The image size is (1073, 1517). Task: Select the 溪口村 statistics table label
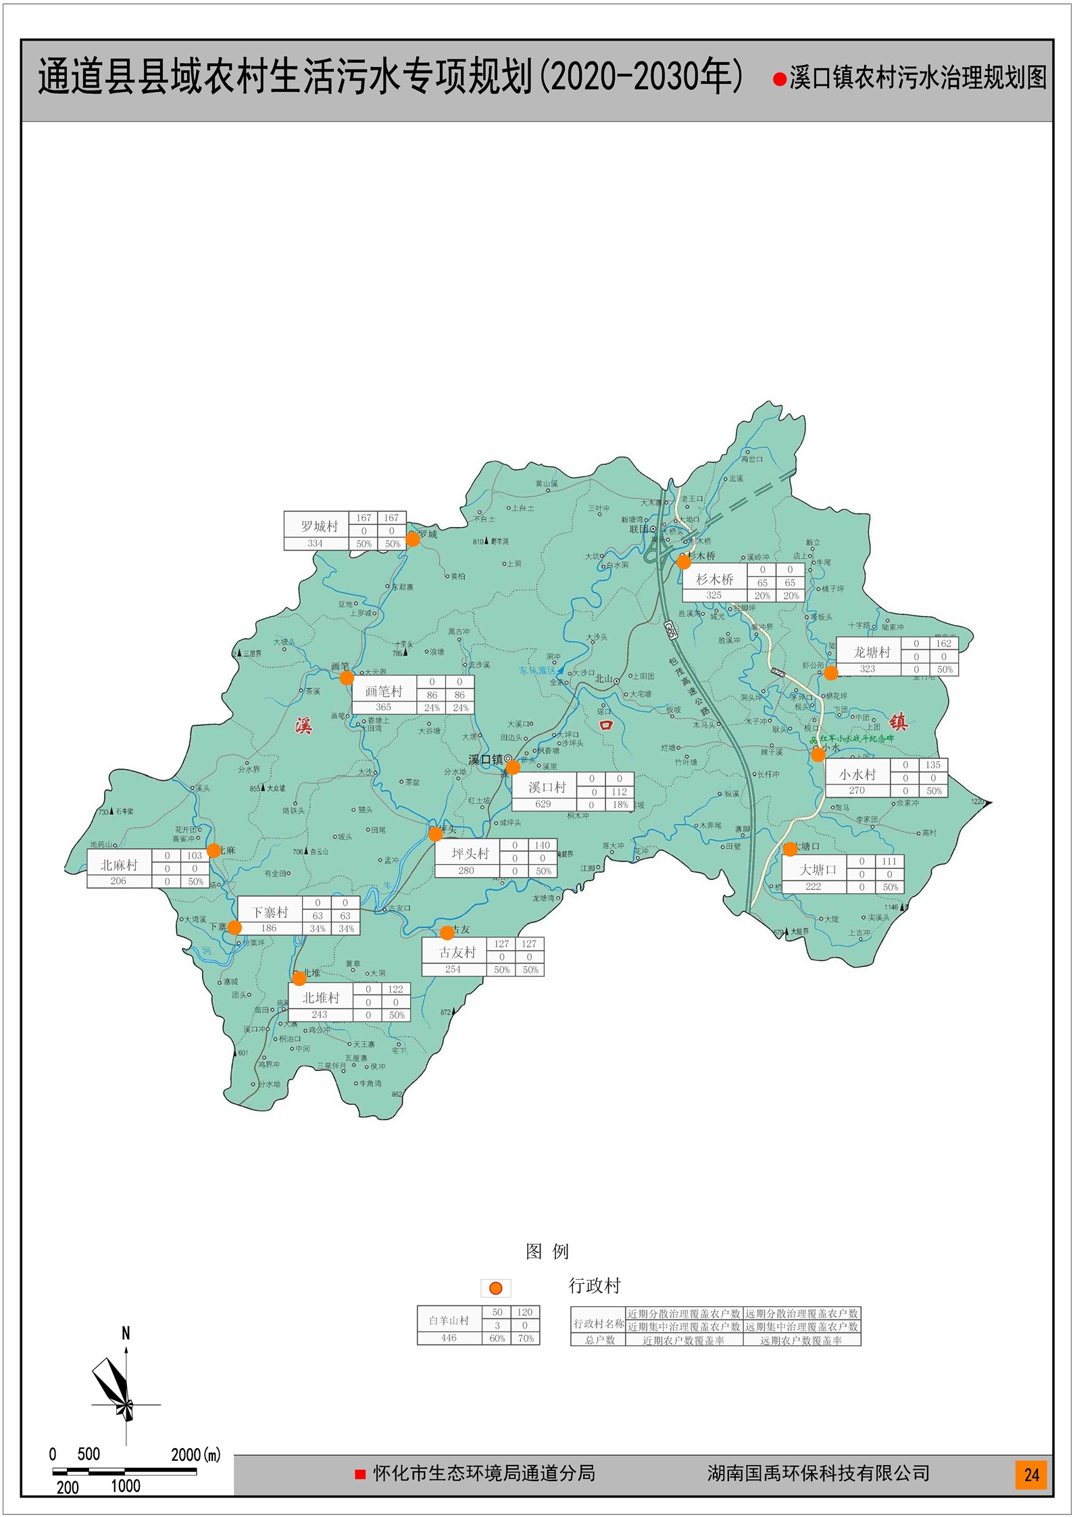[572, 791]
